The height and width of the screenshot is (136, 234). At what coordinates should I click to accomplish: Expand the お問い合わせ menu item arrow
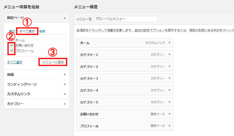pos(169,114)
